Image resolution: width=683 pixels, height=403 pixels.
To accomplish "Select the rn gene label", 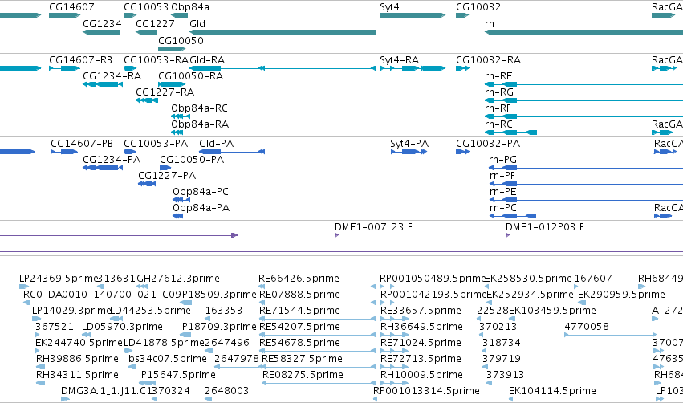I will pyautogui.click(x=490, y=23).
